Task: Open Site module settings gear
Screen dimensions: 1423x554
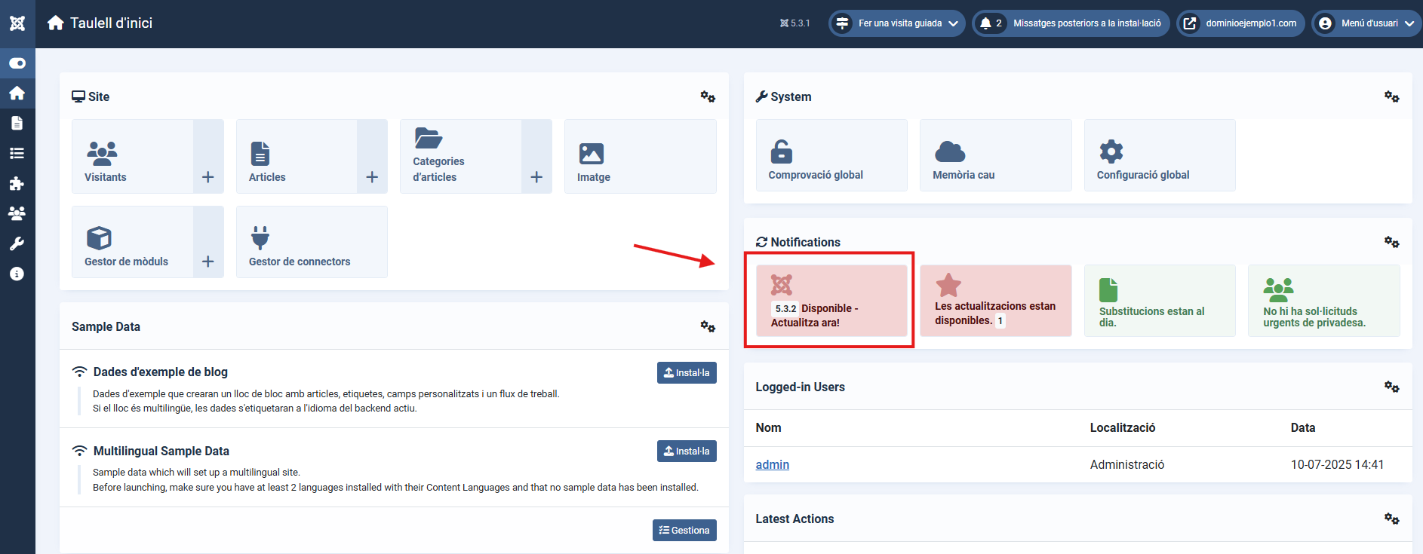Action: coord(707,96)
